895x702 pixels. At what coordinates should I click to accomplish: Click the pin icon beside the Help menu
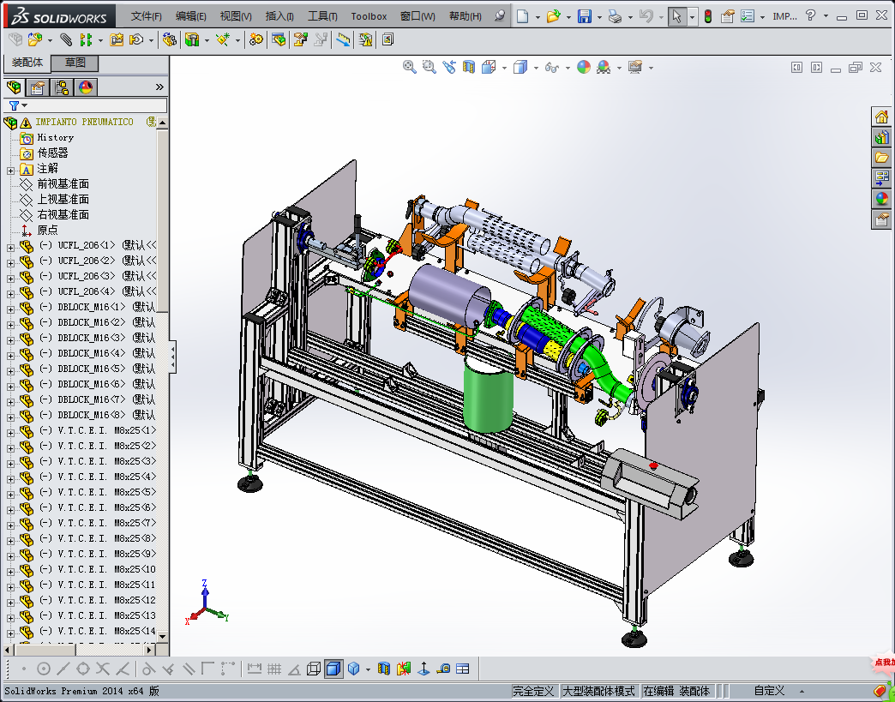click(x=500, y=15)
